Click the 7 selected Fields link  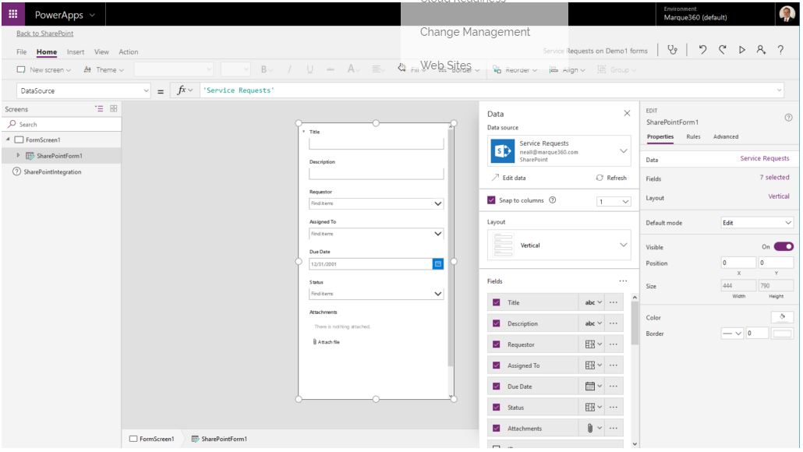click(774, 177)
